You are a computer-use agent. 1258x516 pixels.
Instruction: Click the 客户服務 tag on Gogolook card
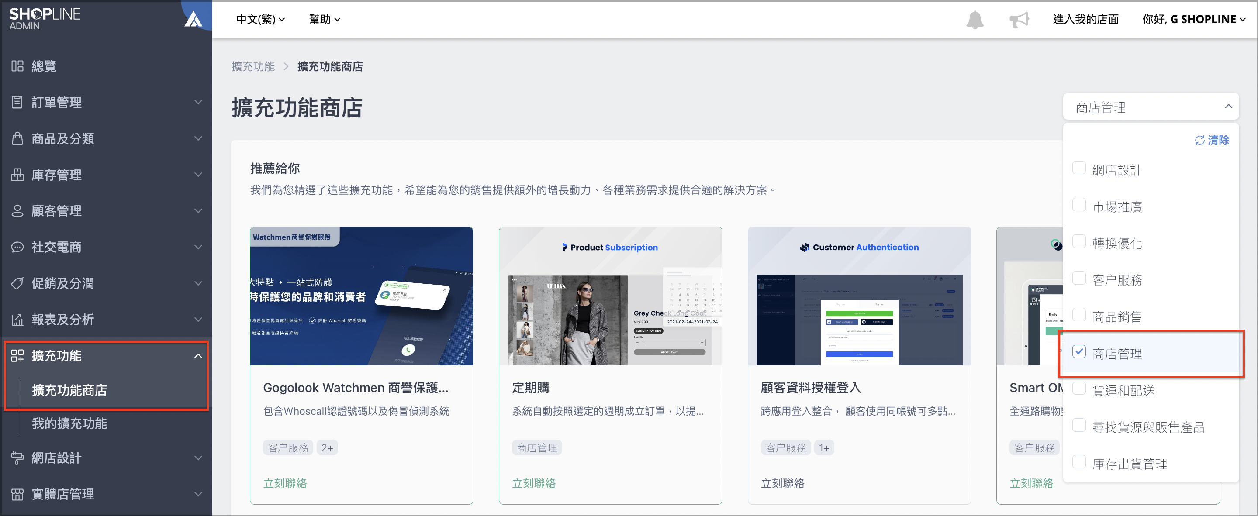288,447
